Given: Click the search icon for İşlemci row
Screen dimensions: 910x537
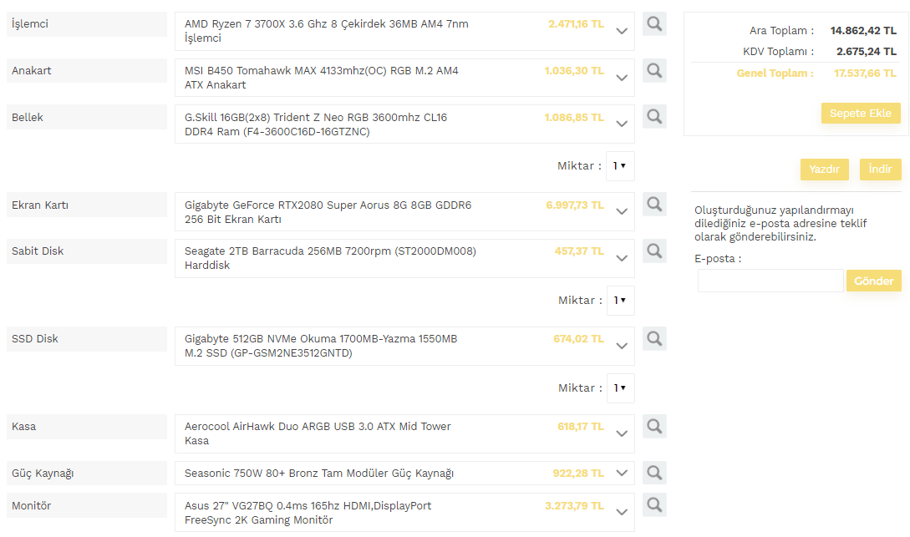Looking at the screenshot, I should pyautogui.click(x=654, y=23).
